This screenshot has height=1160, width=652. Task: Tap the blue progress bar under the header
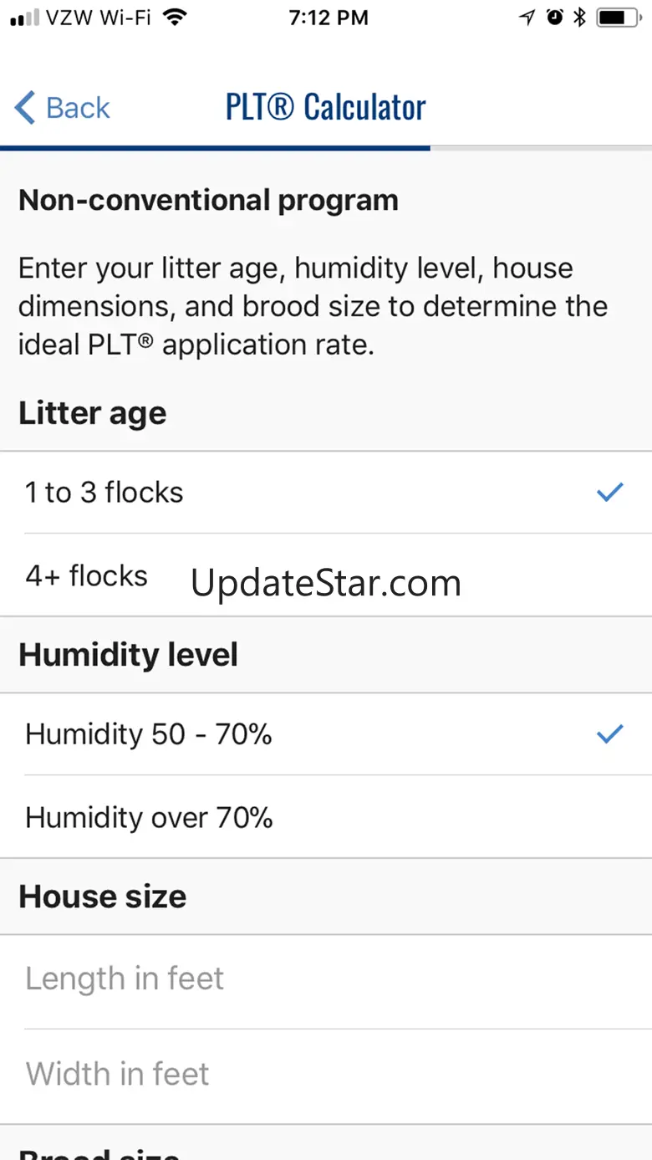(215, 148)
